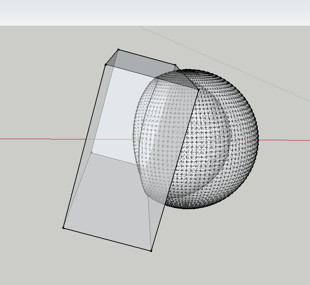Click the blank light toolbar strip at top
310x285 pixels.
[x=152, y=13]
